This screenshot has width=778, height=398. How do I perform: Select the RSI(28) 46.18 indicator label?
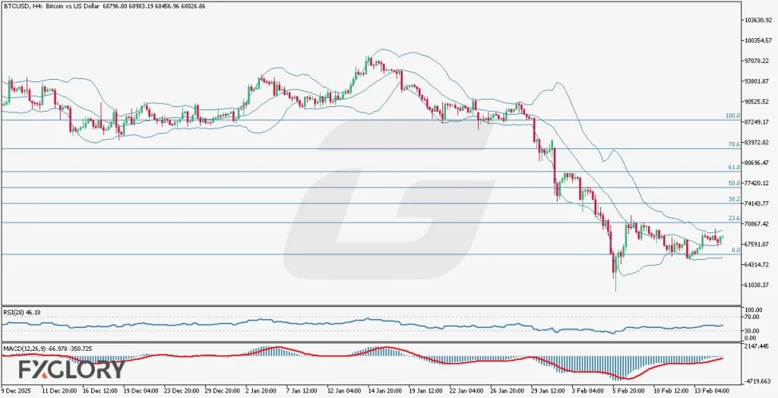click(22, 312)
